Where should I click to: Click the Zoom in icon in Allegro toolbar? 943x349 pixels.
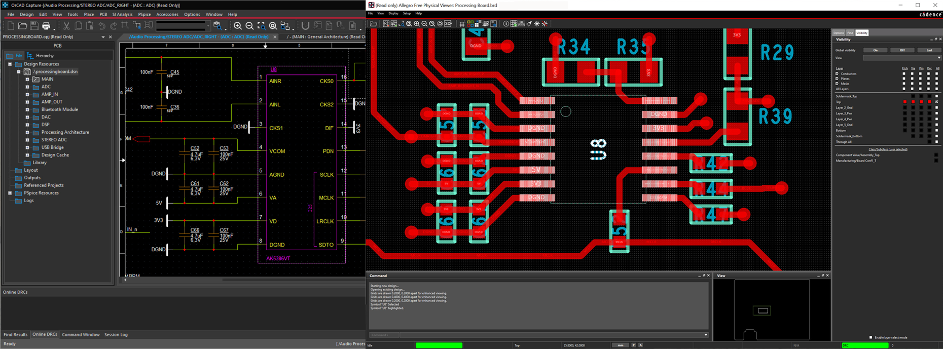417,24
